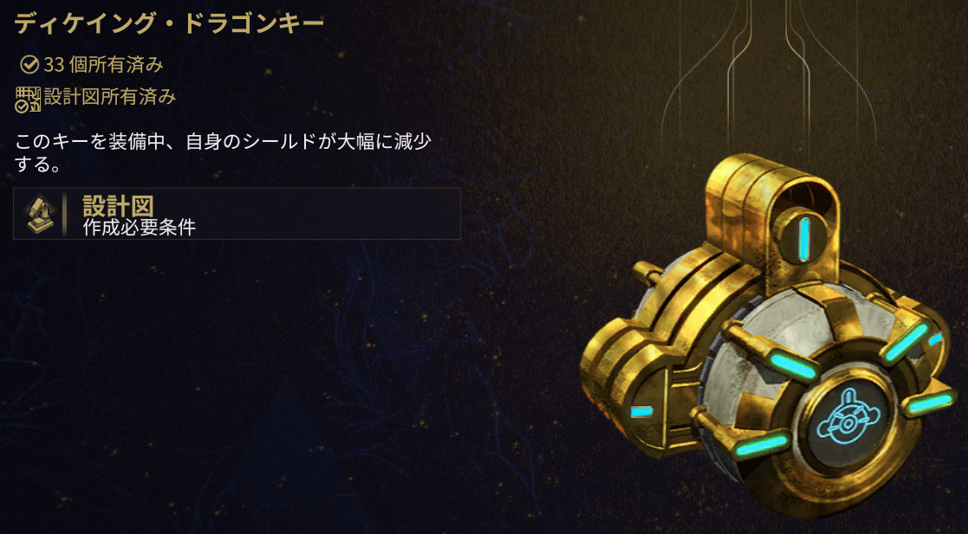Click the thin ornament lines above the key
The width and height of the screenshot is (968, 534).
coord(769,74)
